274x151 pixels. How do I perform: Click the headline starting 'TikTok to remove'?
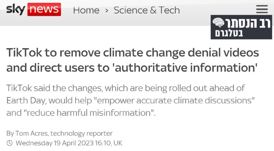point(133,53)
